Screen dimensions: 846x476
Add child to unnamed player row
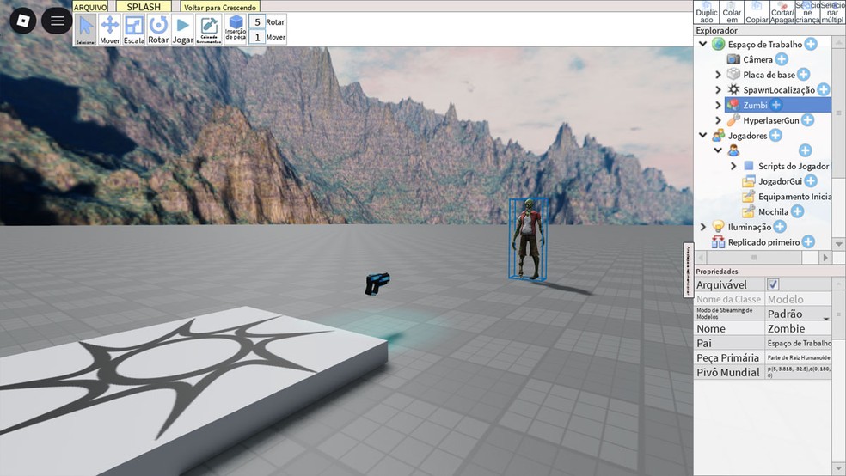pyautogui.click(x=805, y=150)
